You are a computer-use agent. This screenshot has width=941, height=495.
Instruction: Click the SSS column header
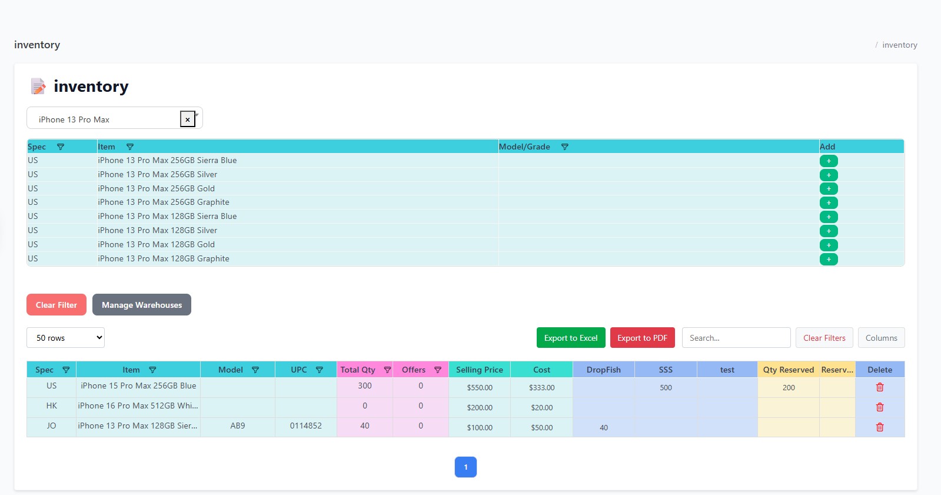(666, 370)
